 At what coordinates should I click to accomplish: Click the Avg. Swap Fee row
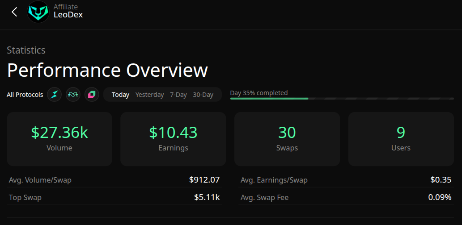coord(346,197)
